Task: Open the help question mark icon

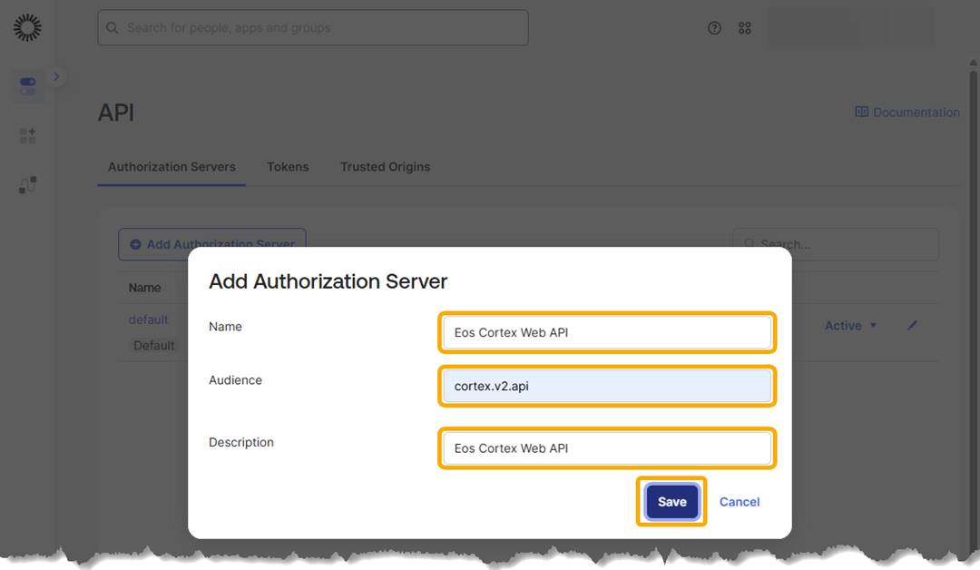Action: [714, 28]
